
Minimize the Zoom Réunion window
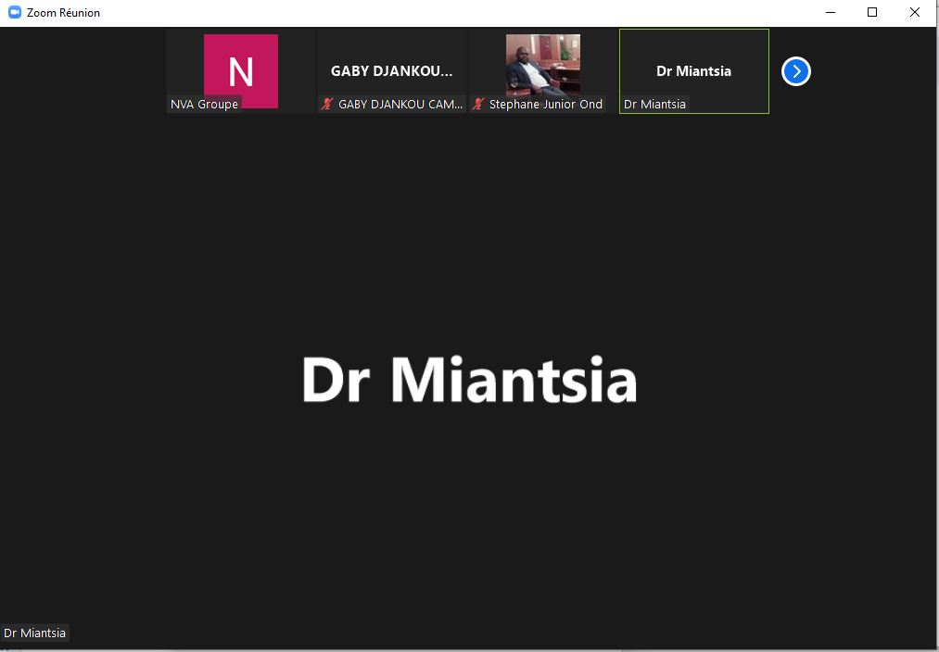(x=831, y=13)
